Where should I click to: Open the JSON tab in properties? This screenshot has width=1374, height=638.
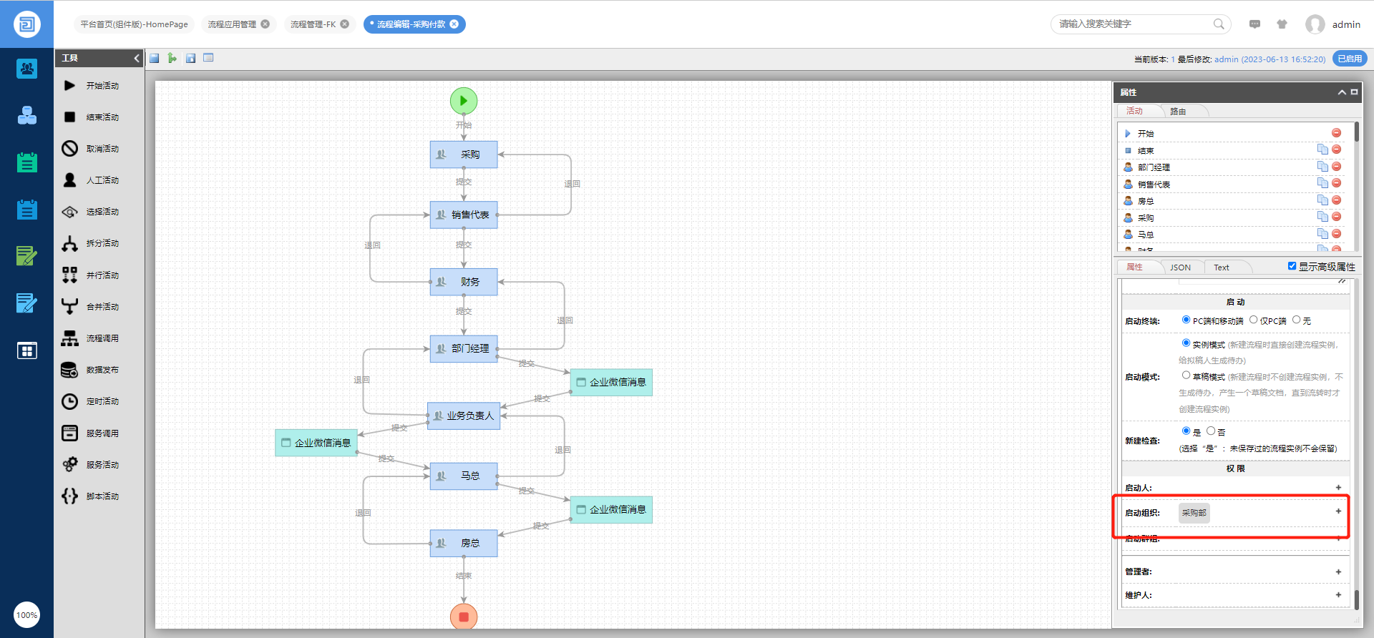(x=1180, y=268)
